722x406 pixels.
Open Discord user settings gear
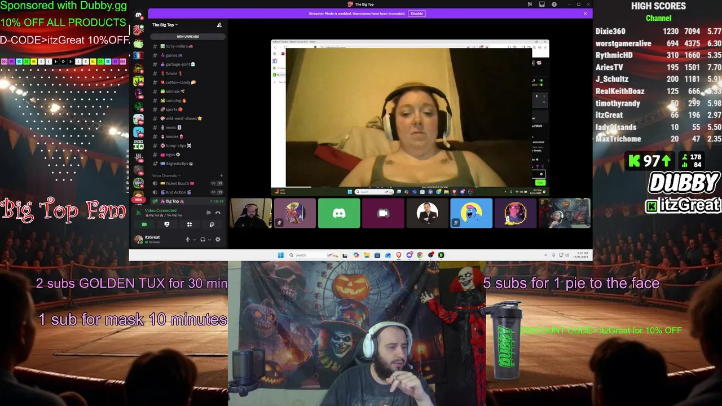click(x=218, y=240)
